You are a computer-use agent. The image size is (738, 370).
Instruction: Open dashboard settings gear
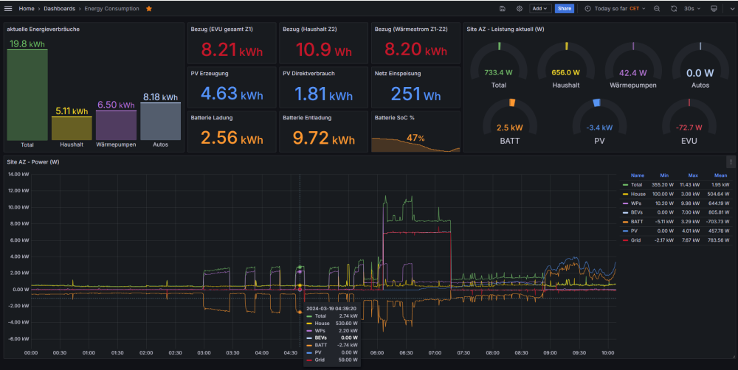pyautogui.click(x=519, y=8)
